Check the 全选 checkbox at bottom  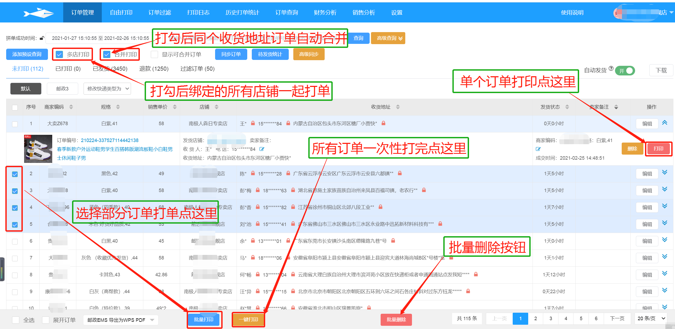[16, 320]
